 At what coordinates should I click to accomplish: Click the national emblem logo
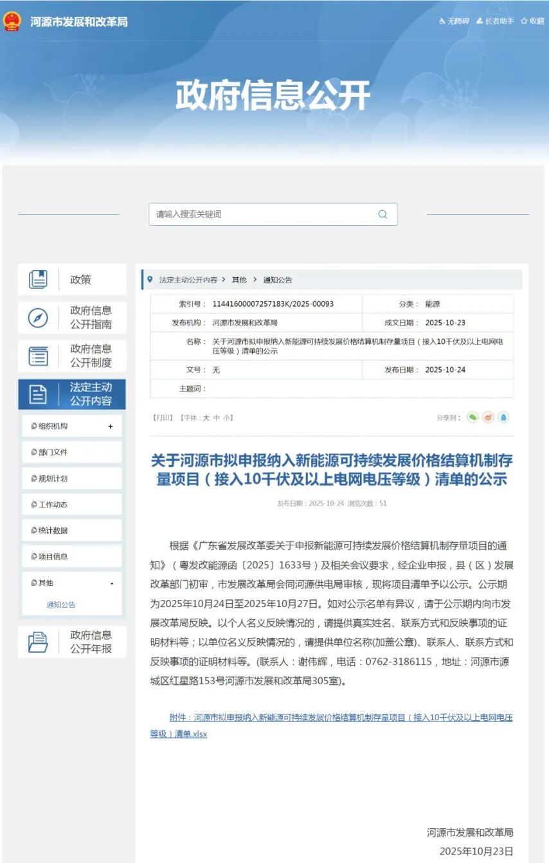12,21
